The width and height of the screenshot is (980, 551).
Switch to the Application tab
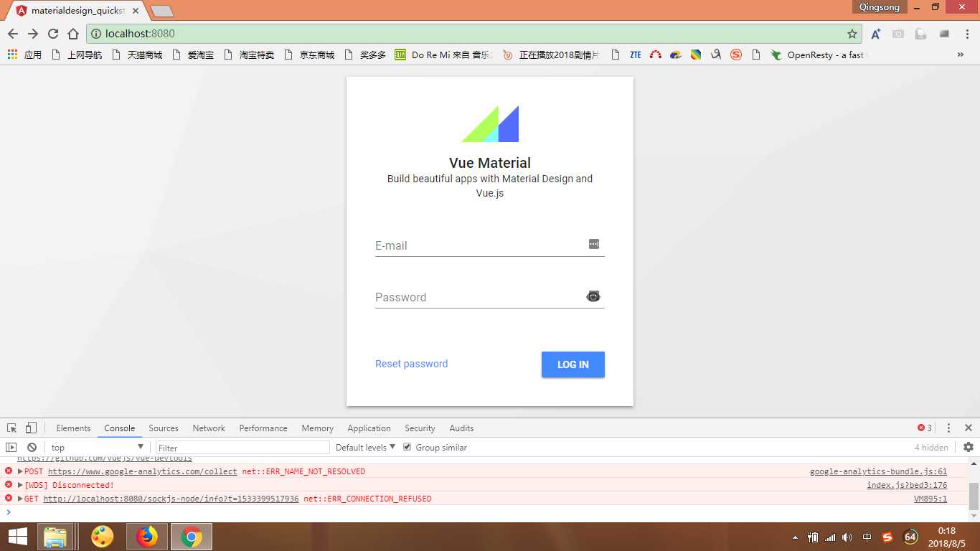pyautogui.click(x=369, y=428)
